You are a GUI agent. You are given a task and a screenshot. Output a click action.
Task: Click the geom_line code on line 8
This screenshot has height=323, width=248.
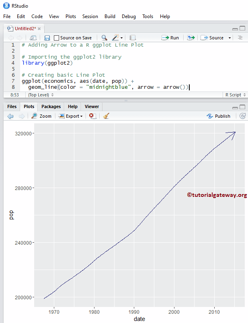coord(109,87)
